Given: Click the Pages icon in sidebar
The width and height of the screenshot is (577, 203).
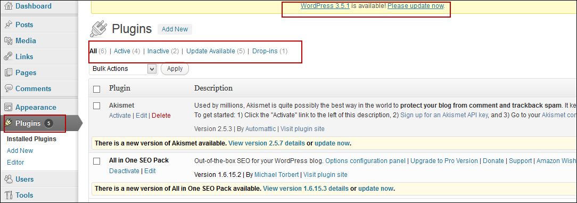Looking at the screenshot, I should 9,72.
